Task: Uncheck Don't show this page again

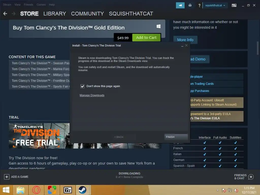Action: [x=83, y=86]
